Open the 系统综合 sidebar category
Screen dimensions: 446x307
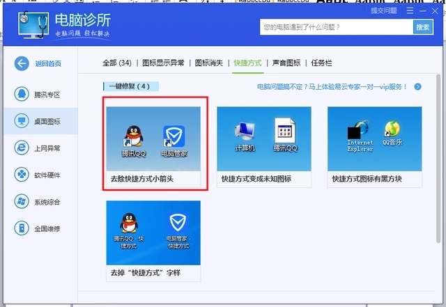click(22, 202)
